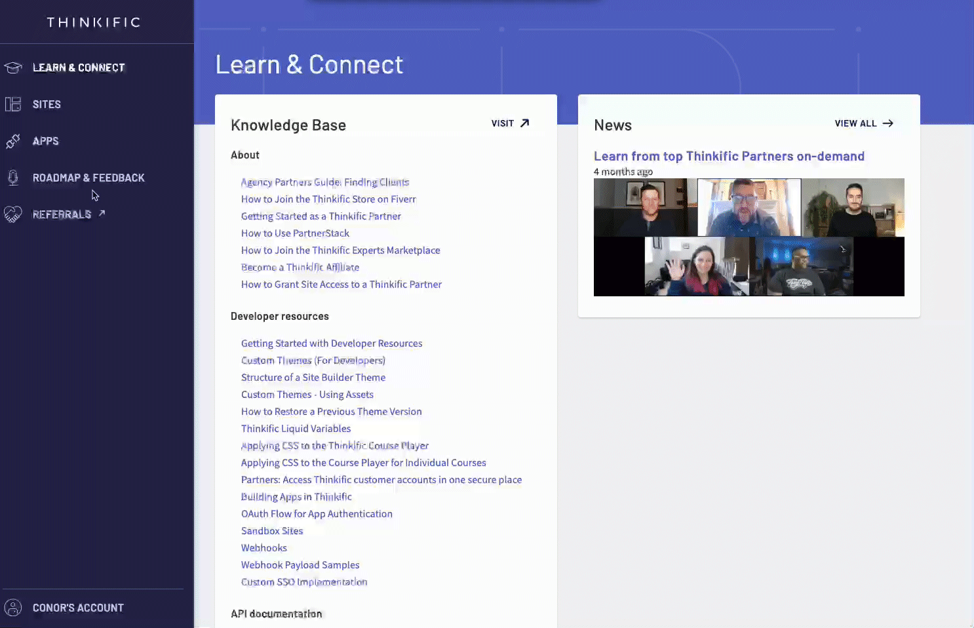
Task: Open Applying CSS for Individual Courses link
Action: [364, 463]
